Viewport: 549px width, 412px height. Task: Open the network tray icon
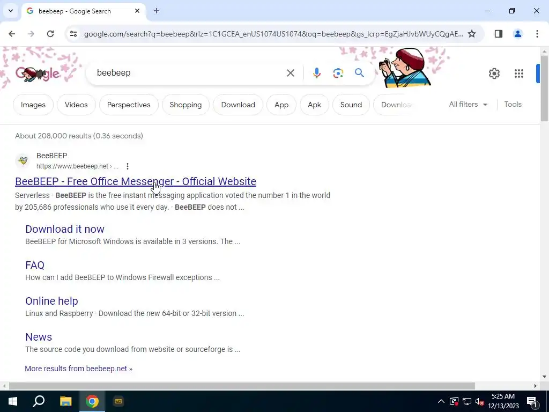[467, 401]
